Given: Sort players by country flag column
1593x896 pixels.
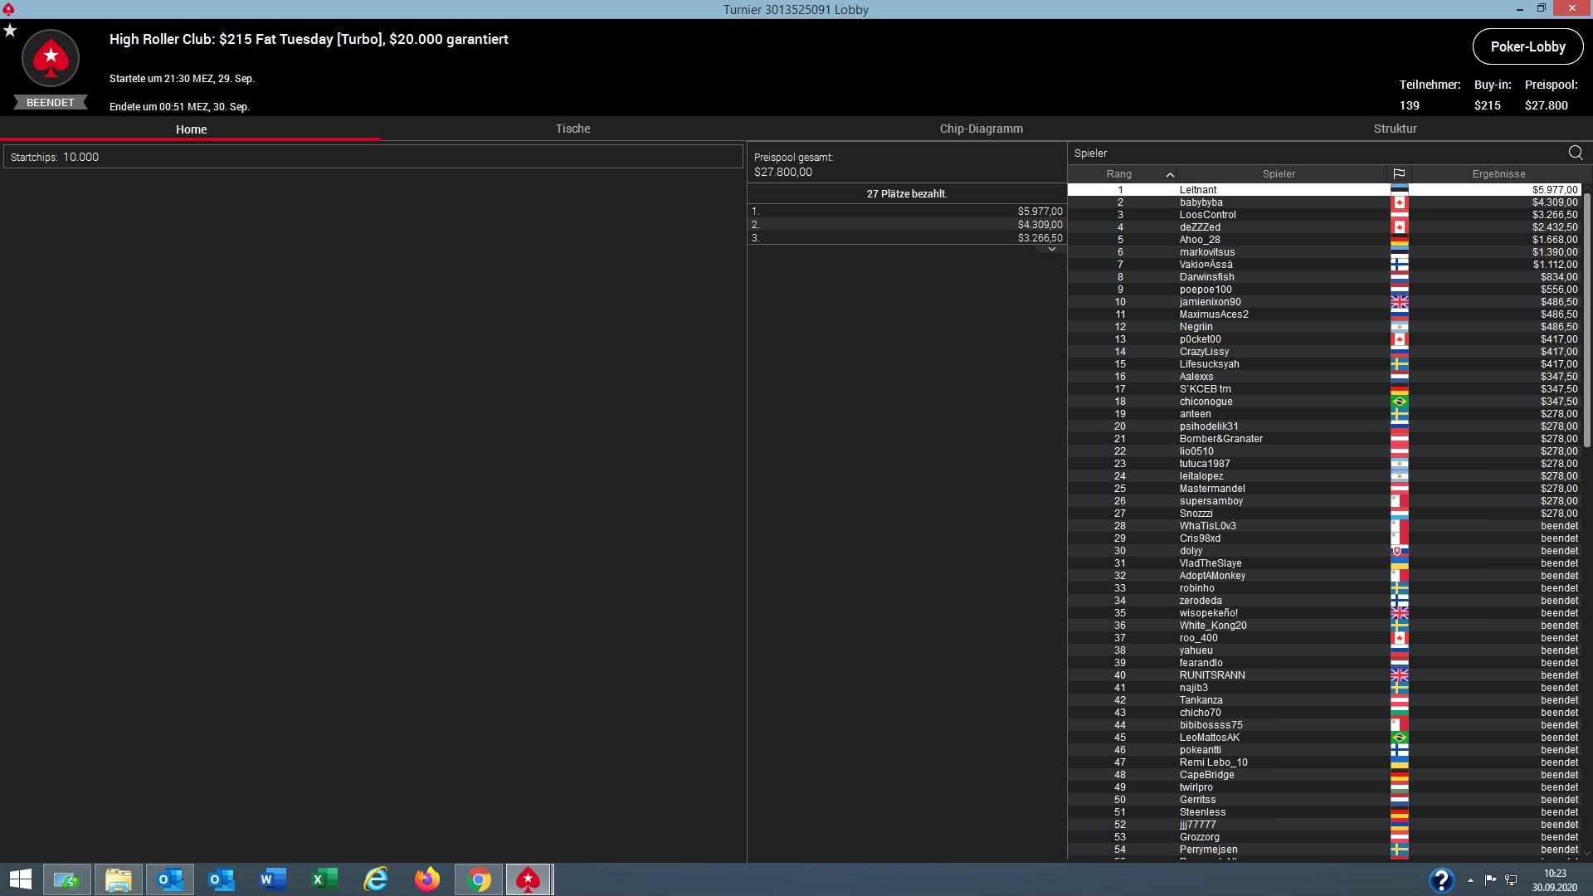Looking at the screenshot, I should click(x=1399, y=174).
